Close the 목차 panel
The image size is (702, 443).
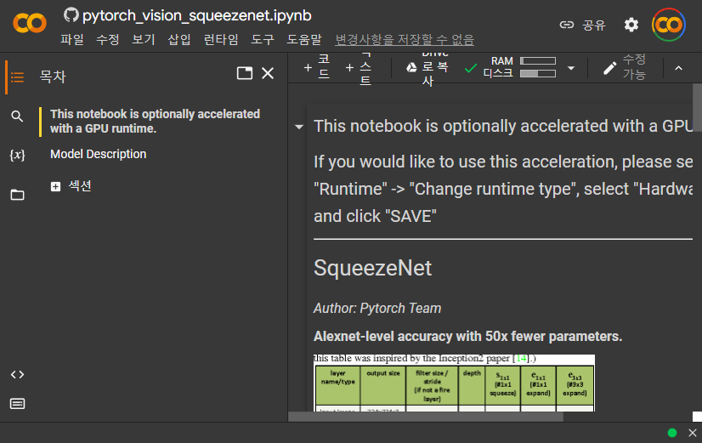(268, 73)
